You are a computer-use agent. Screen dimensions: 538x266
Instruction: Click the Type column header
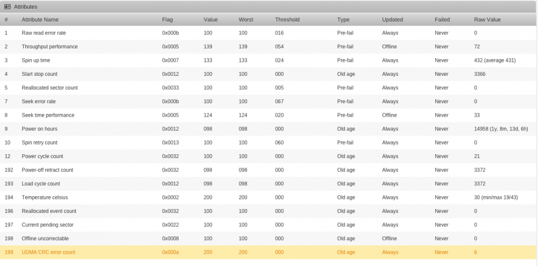(x=343, y=19)
